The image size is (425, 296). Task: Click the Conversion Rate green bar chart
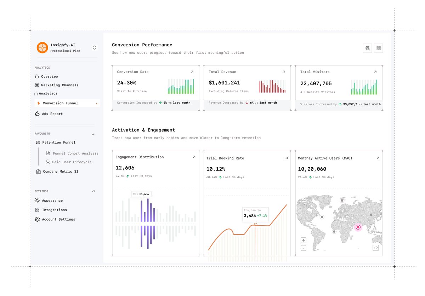click(181, 86)
